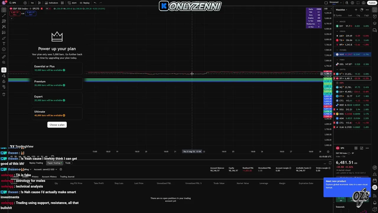
Task: Select the Essential or Plus plan
Action: 57,68
